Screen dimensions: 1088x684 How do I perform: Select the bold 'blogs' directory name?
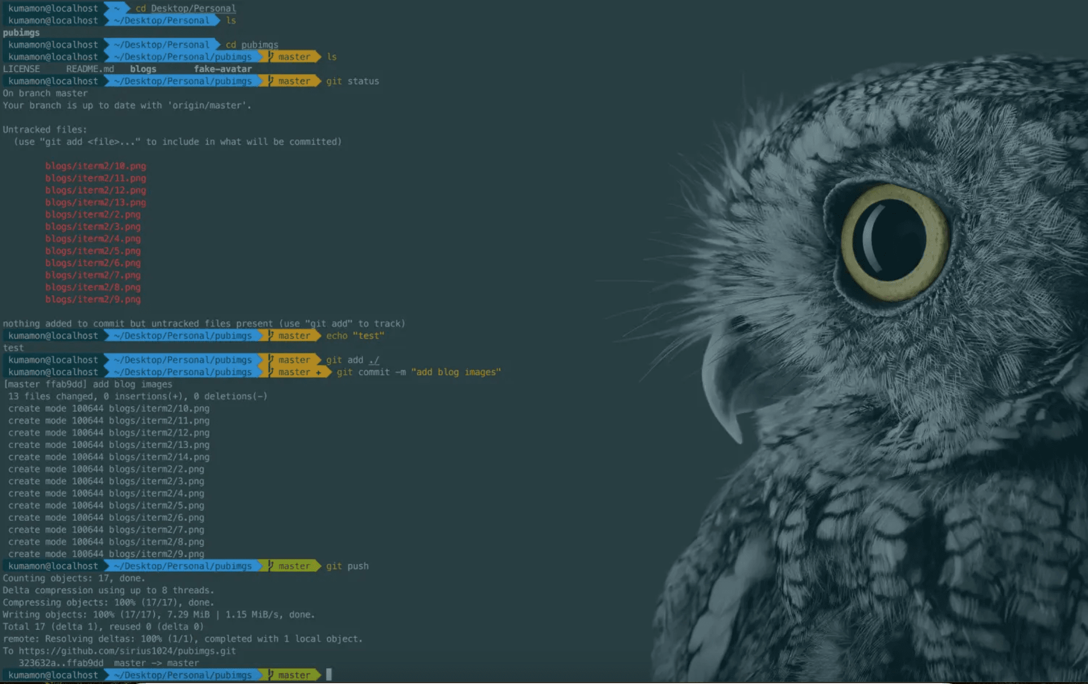(x=143, y=69)
